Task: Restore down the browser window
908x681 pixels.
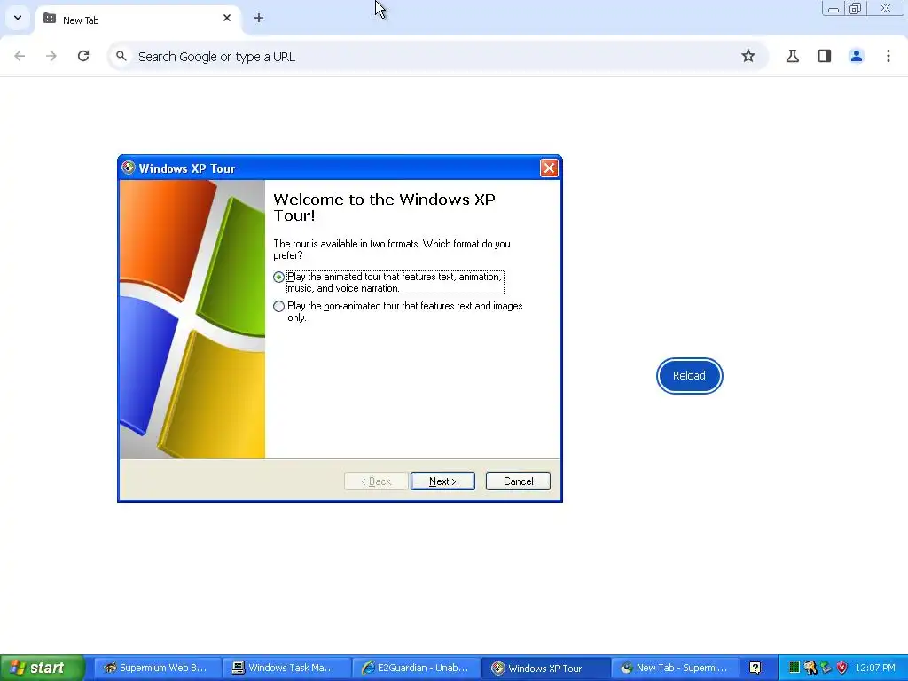Action: [856, 8]
